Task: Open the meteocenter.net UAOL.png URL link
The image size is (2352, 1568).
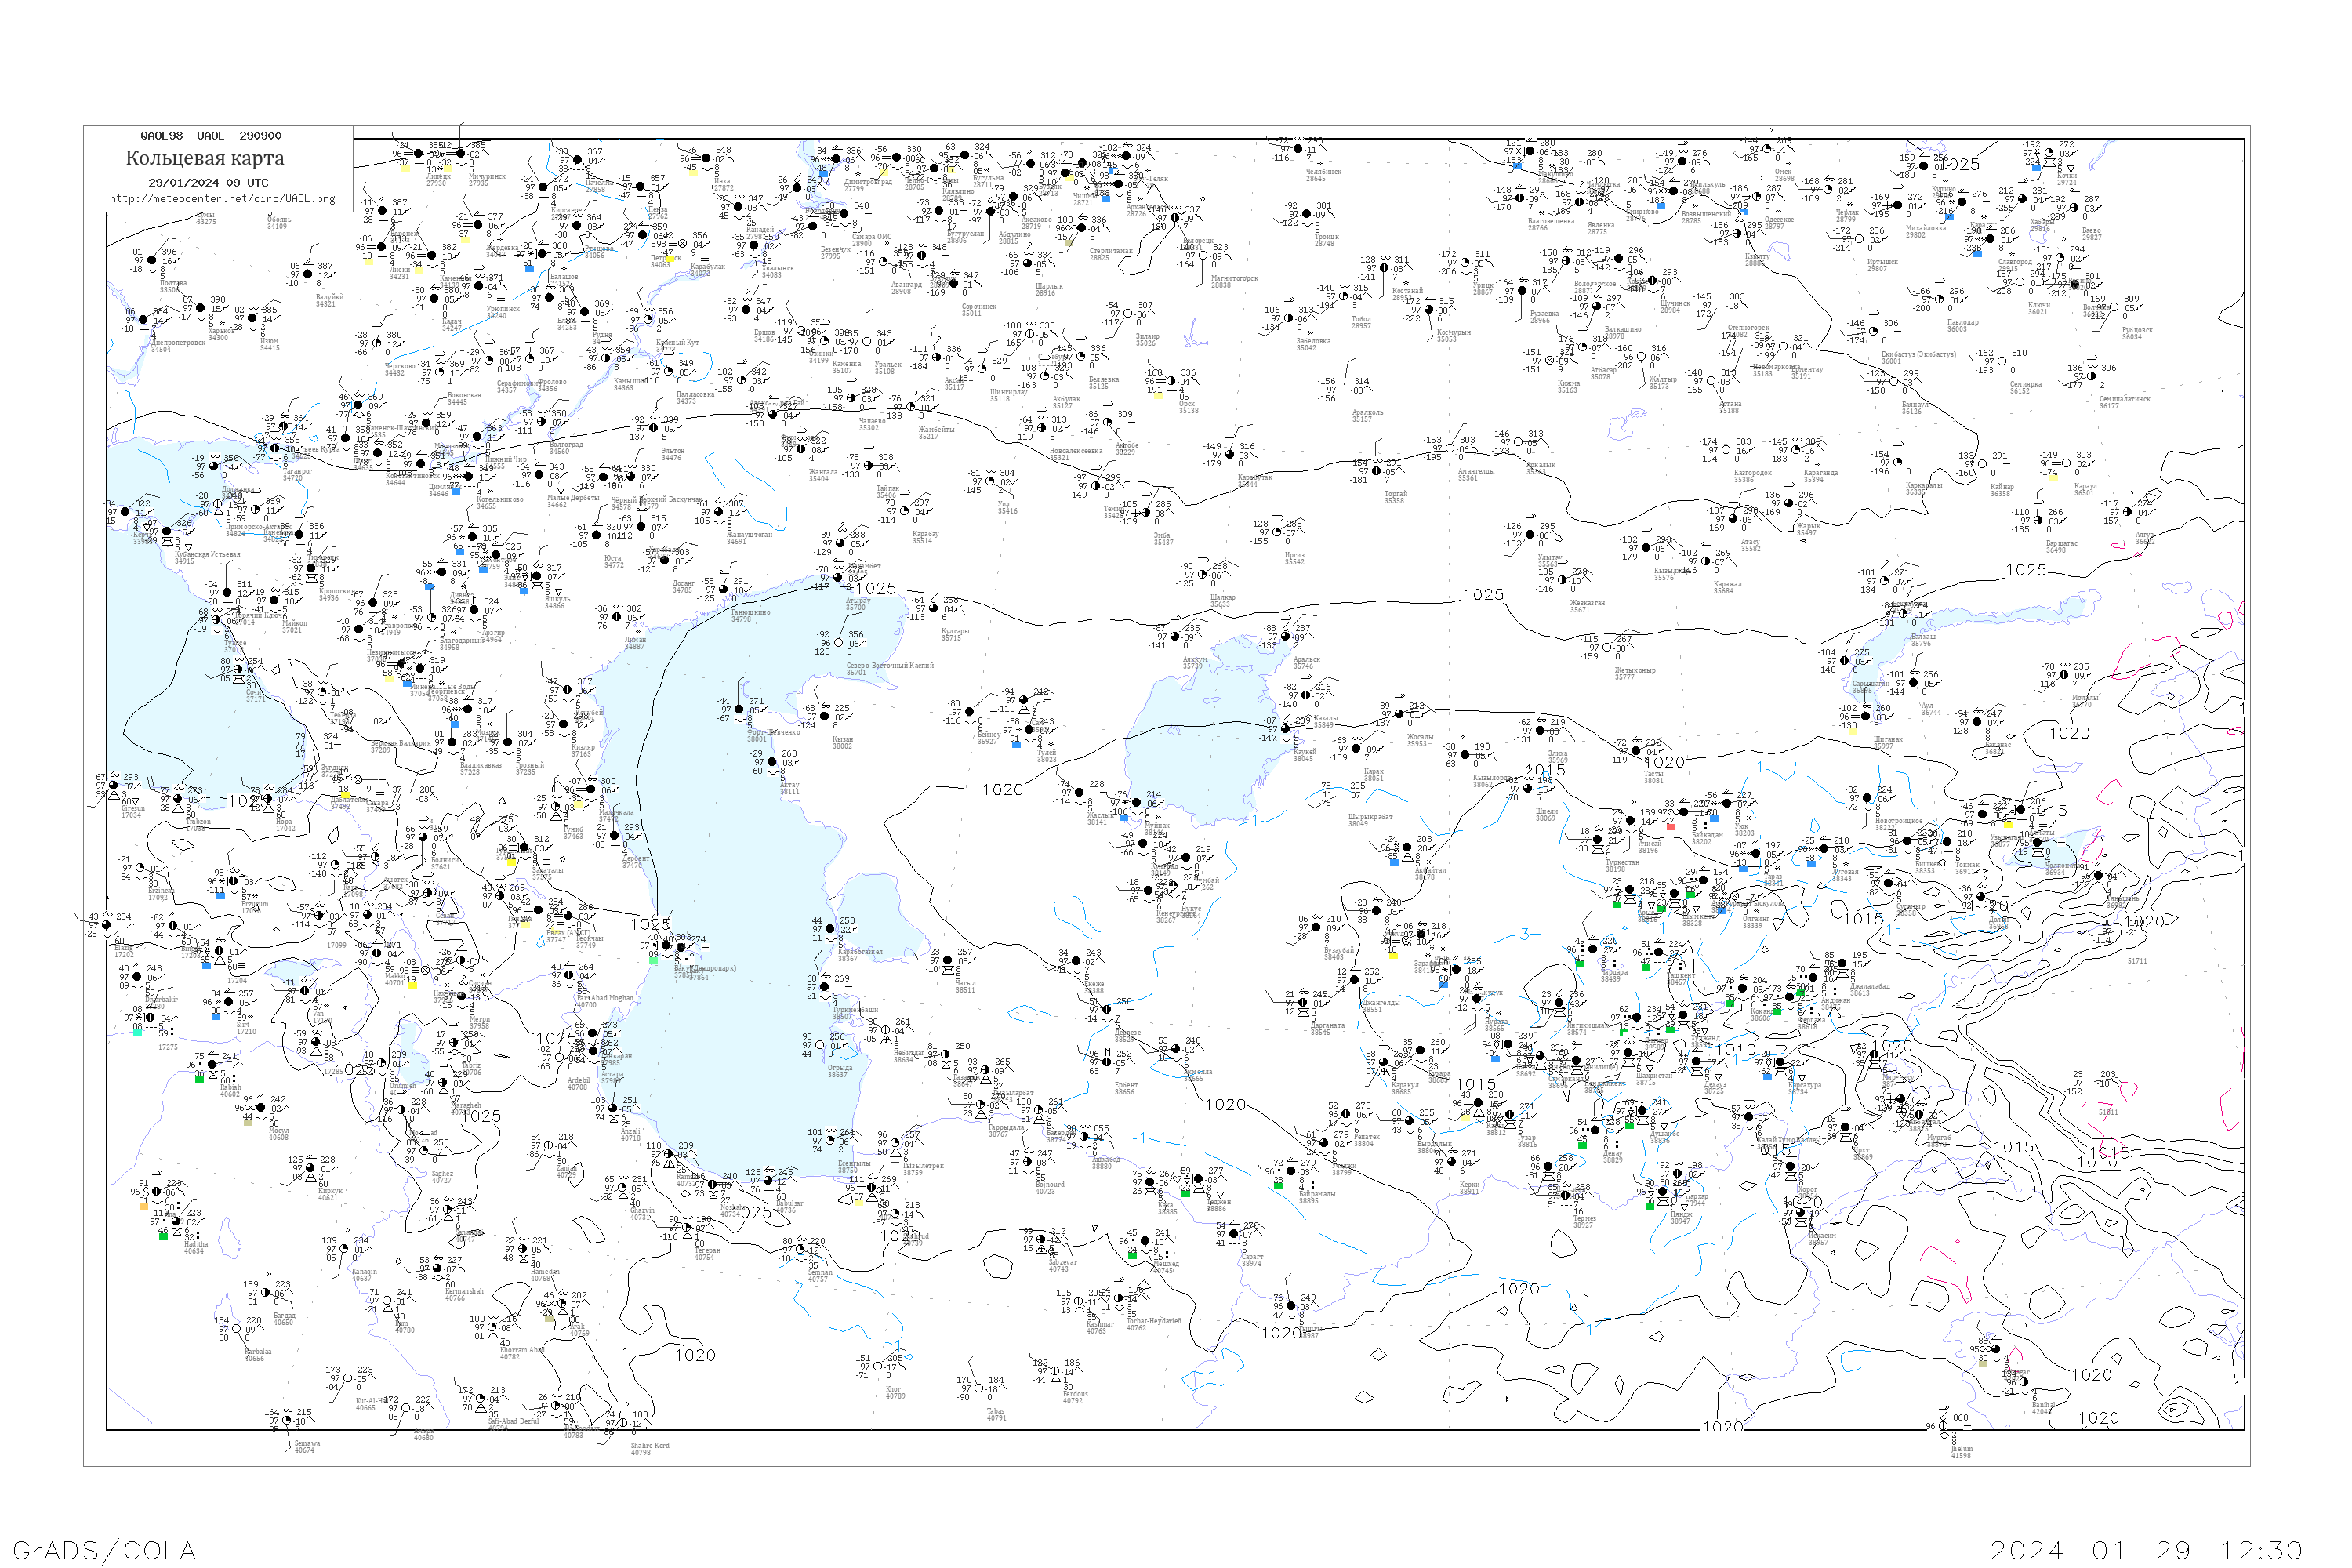Action: (x=221, y=198)
